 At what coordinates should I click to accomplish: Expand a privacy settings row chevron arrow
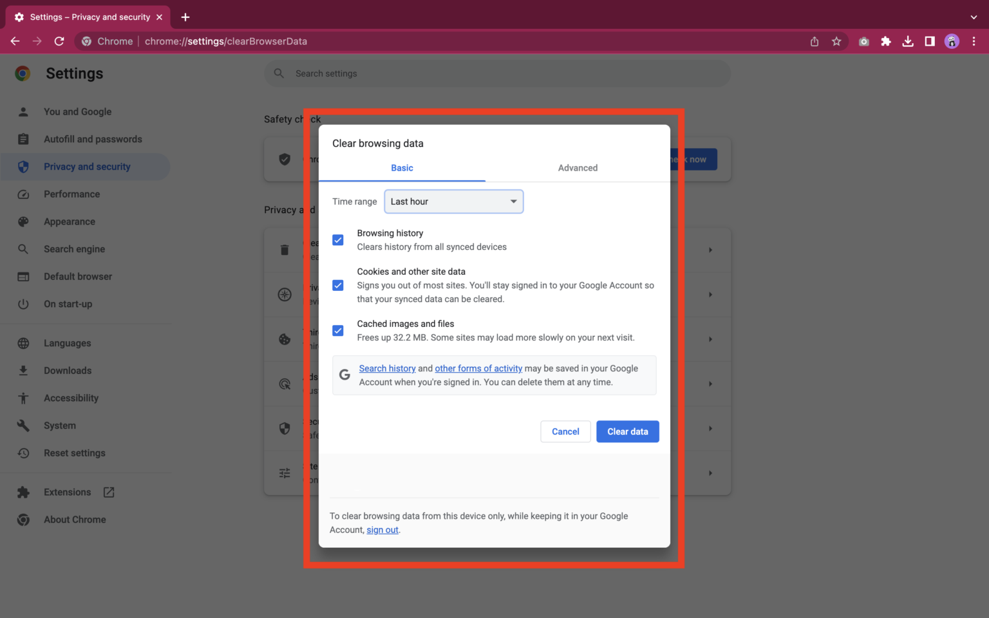pos(710,249)
